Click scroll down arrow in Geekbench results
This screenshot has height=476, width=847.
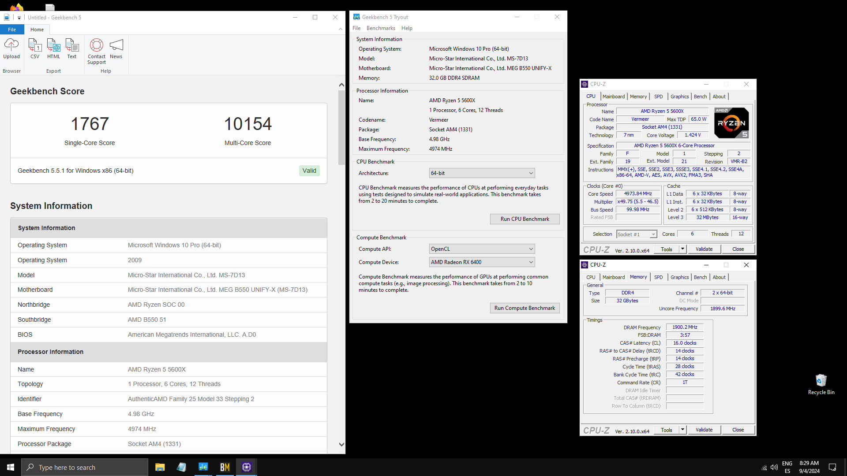coord(341,444)
